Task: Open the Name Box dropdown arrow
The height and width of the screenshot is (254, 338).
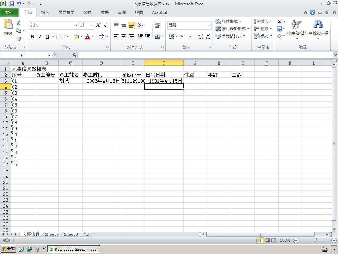Action: click(x=49, y=56)
